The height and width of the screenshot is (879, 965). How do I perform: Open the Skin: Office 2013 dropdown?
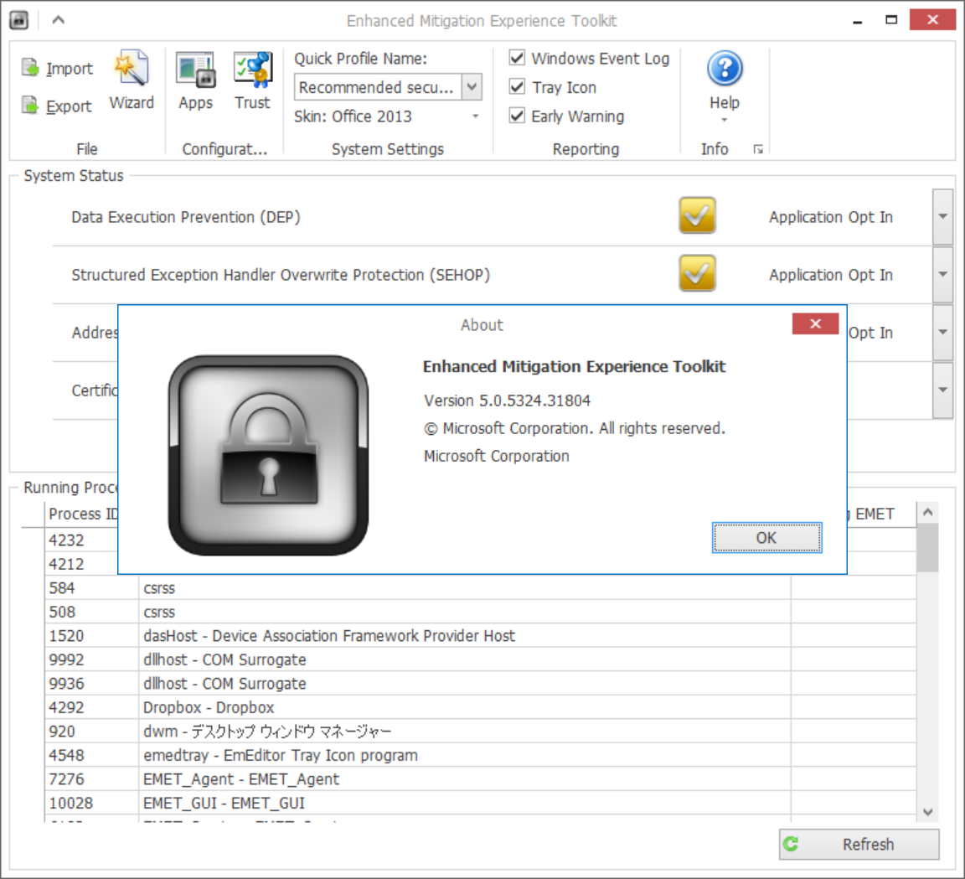pos(476,116)
